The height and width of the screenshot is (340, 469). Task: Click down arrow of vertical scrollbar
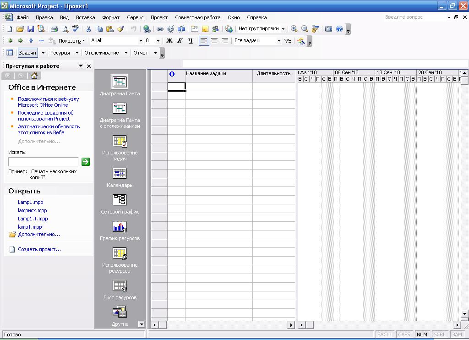(x=464, y=313)
